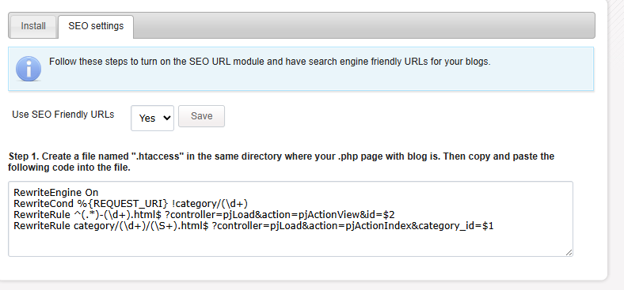Open the SEO settings tab
Screen dimensions: 624x290
click(96, 27)
